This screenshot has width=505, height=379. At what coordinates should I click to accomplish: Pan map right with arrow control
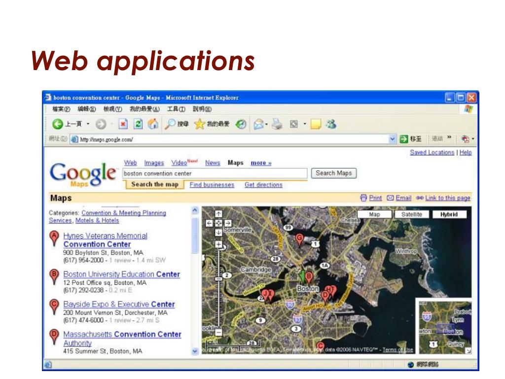(228, 223)
